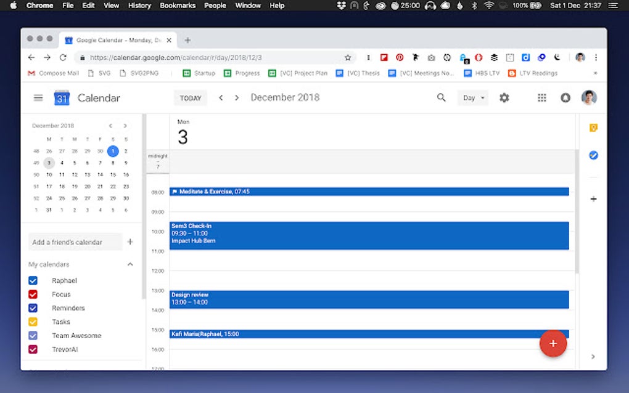This screenshot has height=393, width=629.
Task: Click the calendar search magnifier icon
Action: tap(442, 97)
